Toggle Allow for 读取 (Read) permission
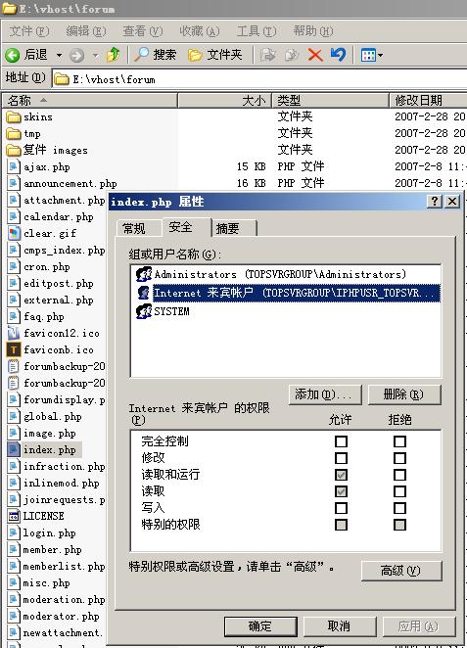Image resolution: width=467 pixels, height=648 pixels. coord(341,491)
